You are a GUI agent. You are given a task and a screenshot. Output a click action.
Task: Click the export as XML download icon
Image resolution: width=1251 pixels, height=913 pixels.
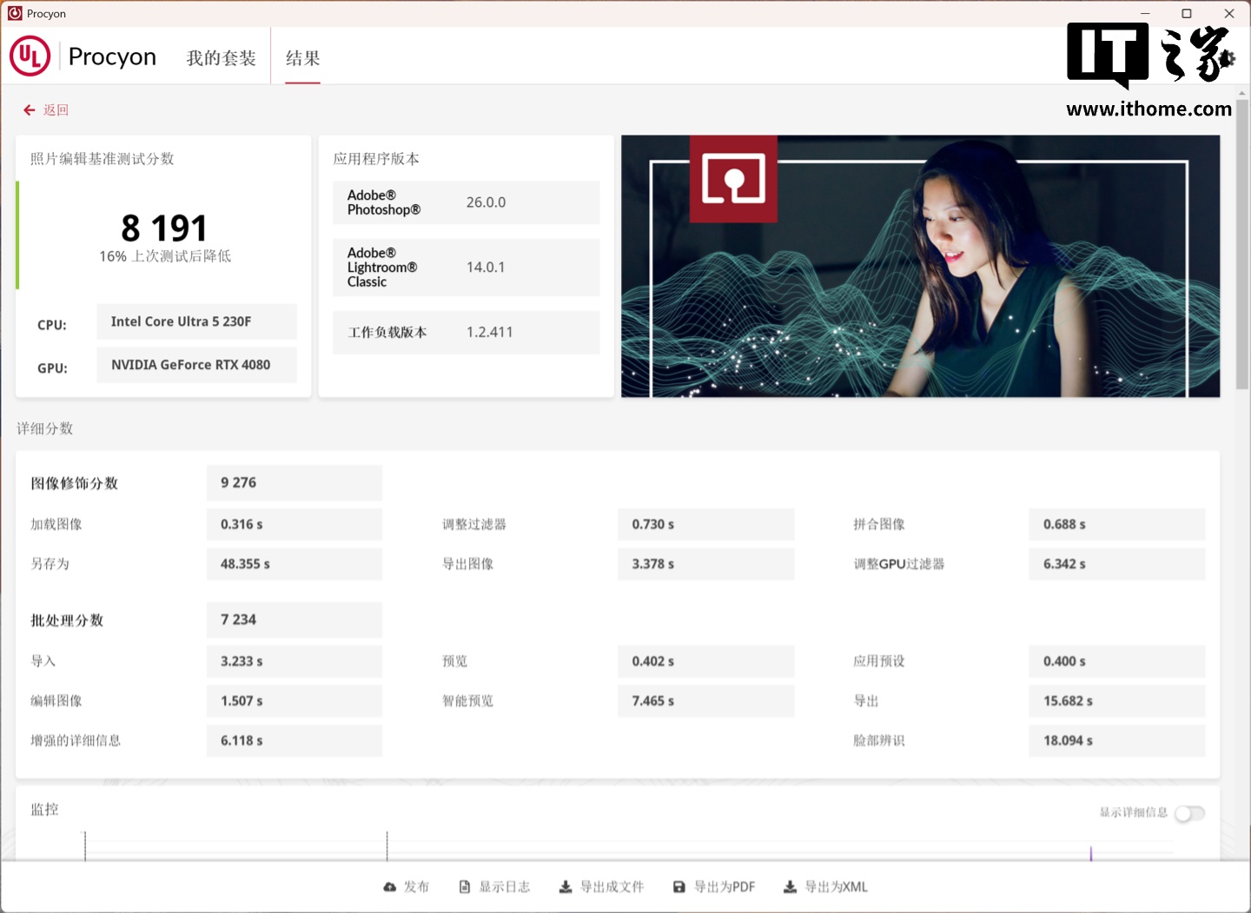coord(790,887)
